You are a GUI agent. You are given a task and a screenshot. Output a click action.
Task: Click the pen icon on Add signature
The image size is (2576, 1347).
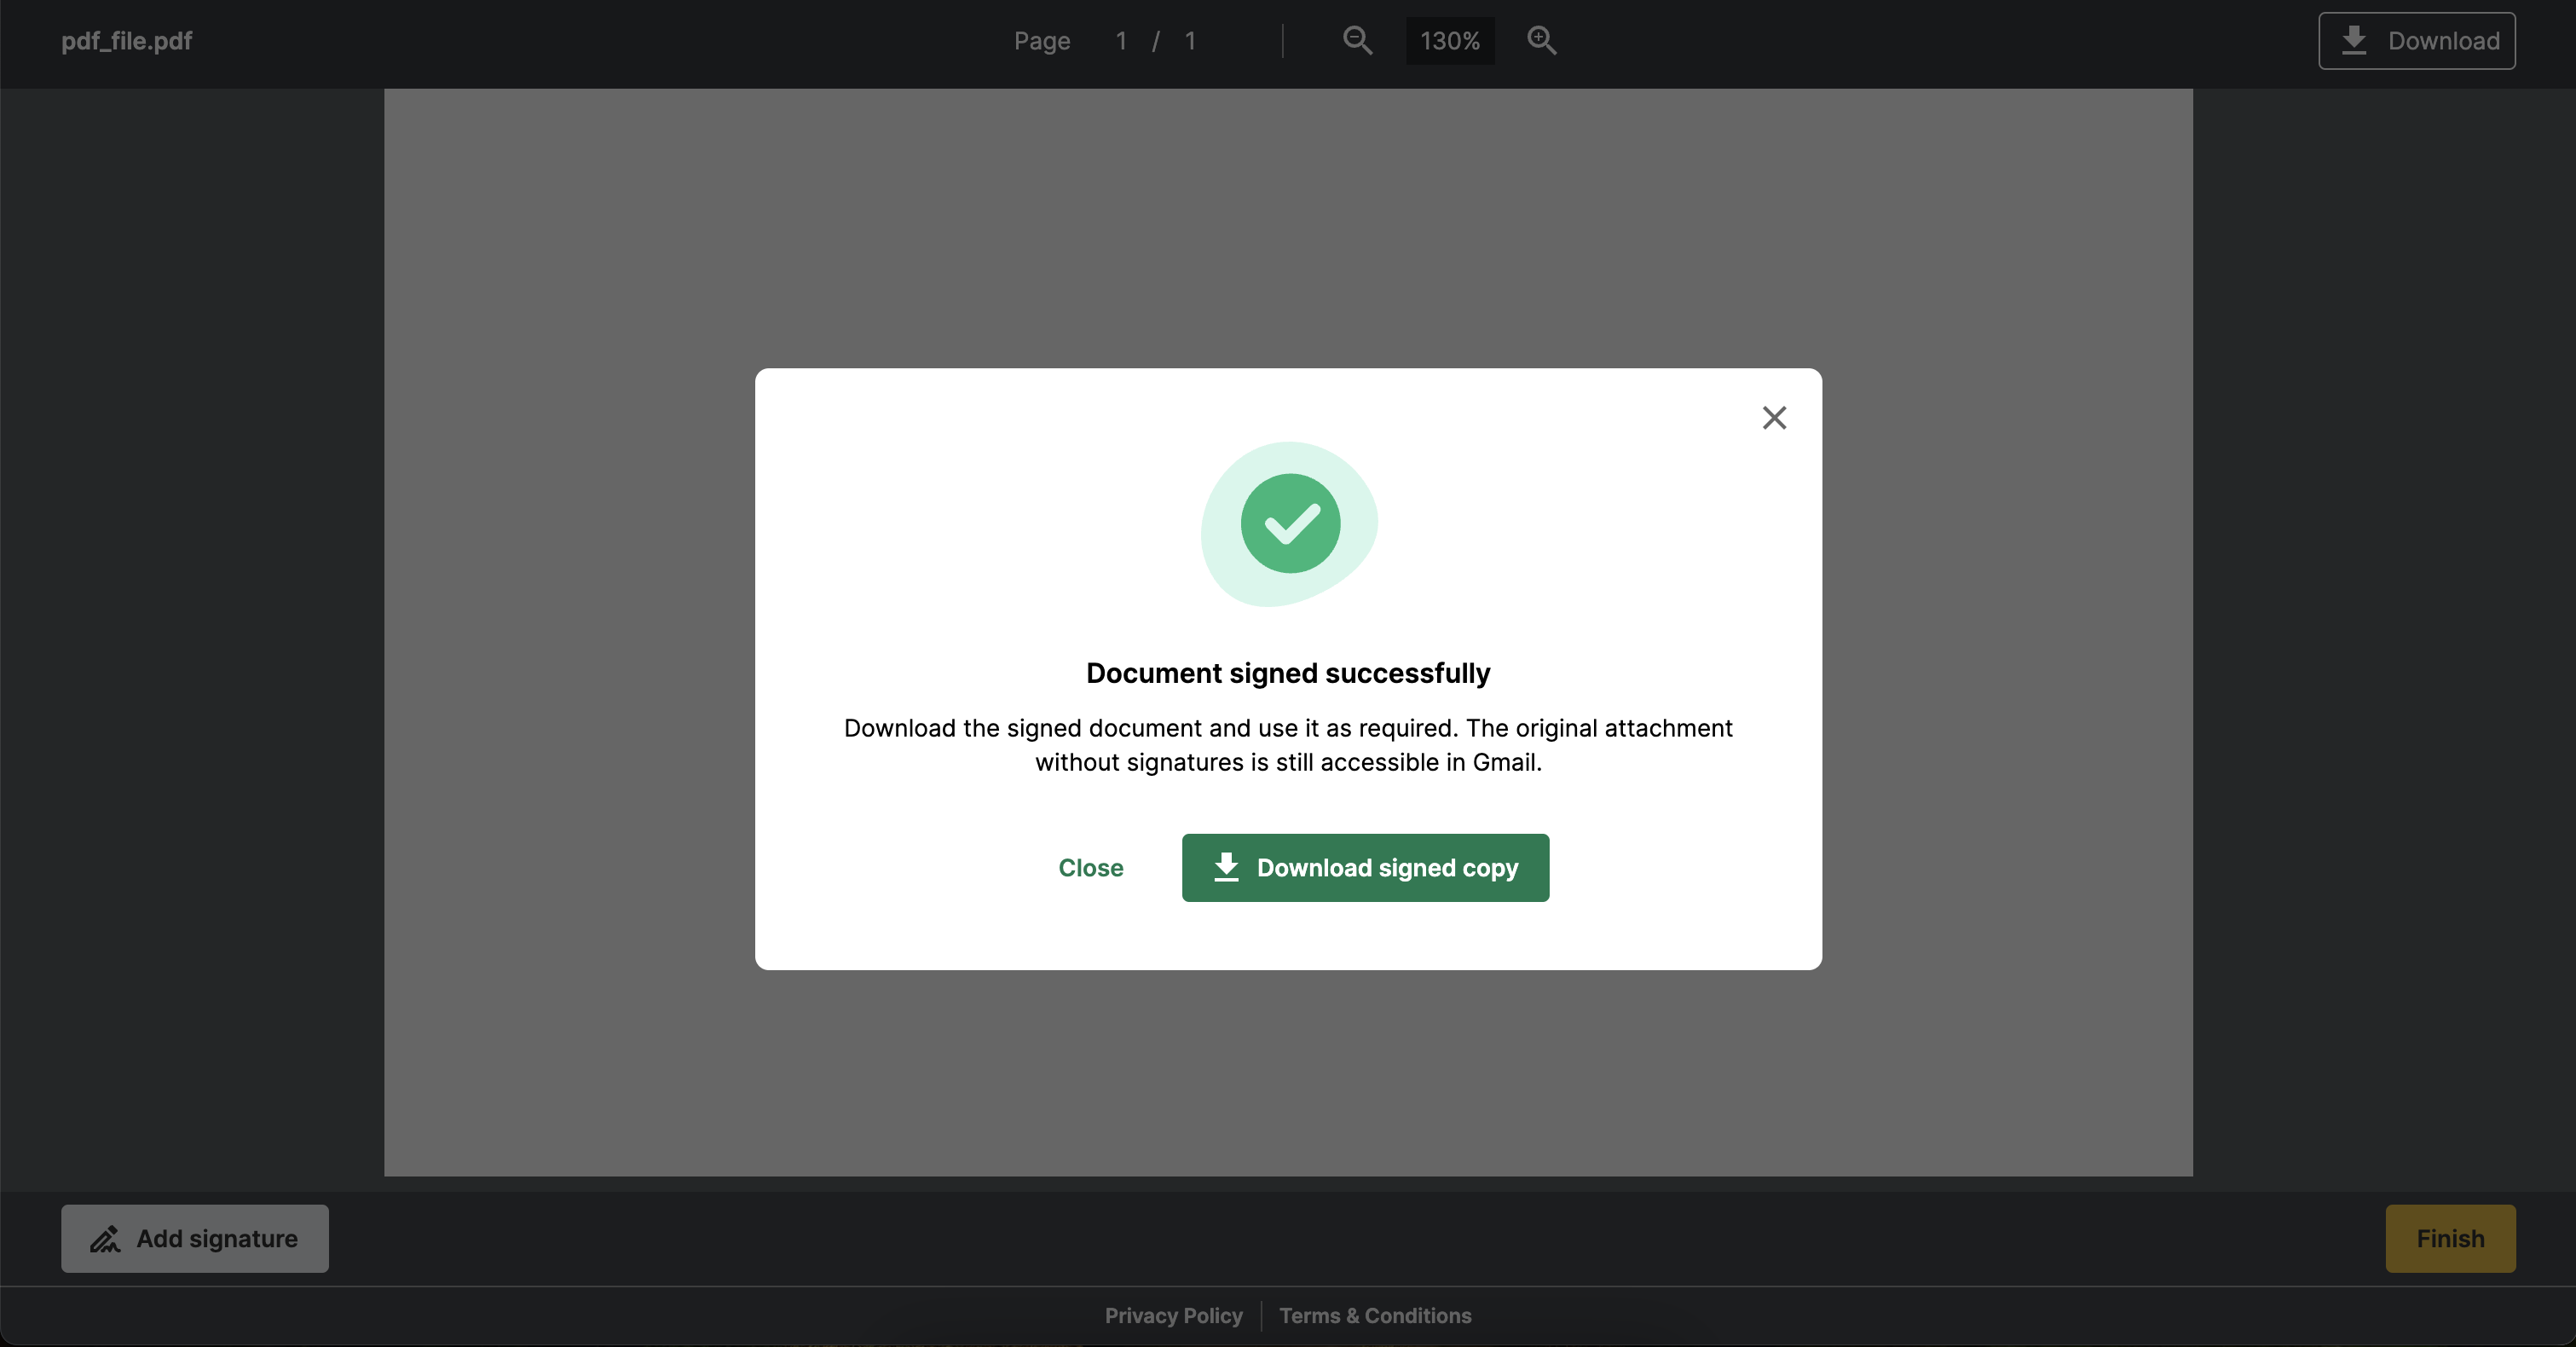(x=105, y=1239)
